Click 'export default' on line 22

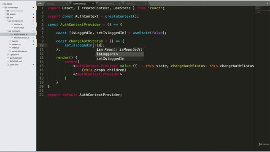[x=62, y=95]
